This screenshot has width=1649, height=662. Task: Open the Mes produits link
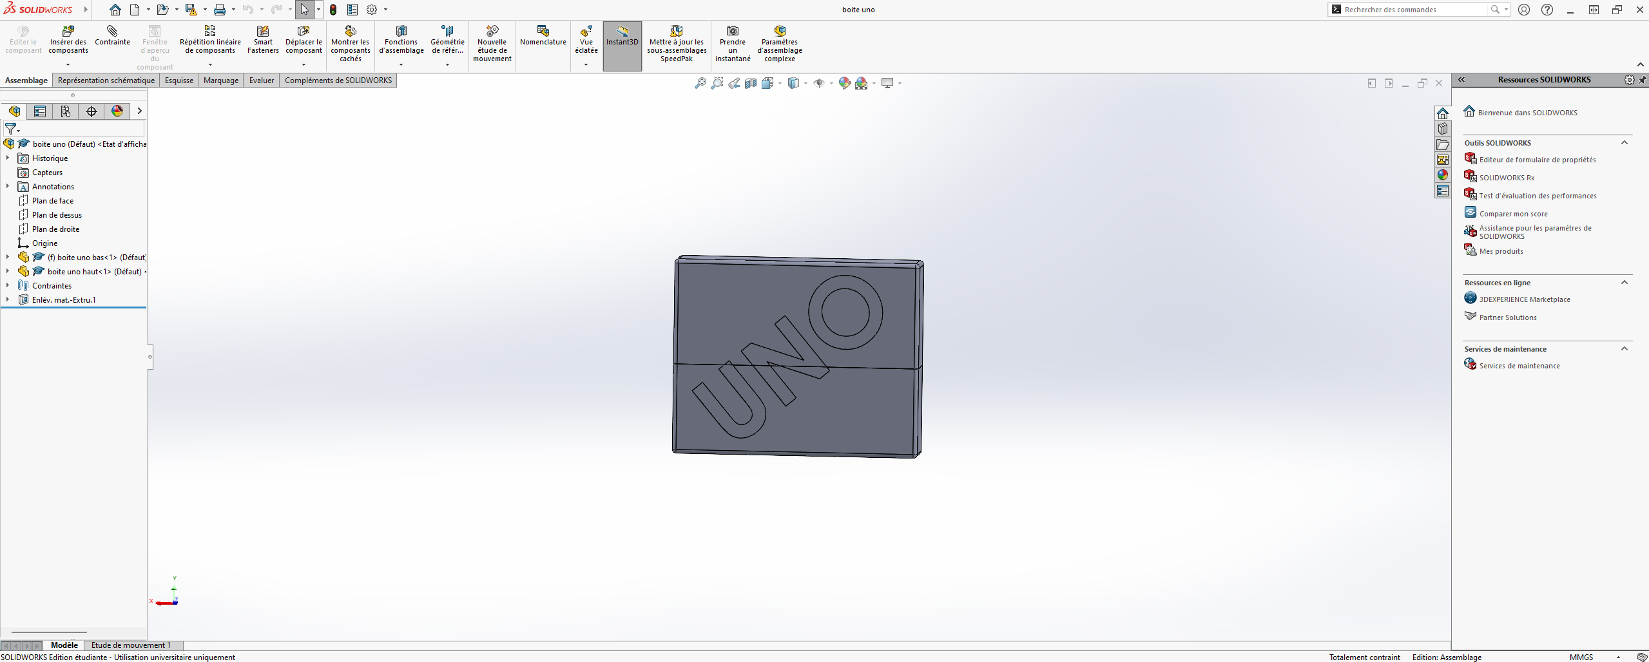point(1501,251)
